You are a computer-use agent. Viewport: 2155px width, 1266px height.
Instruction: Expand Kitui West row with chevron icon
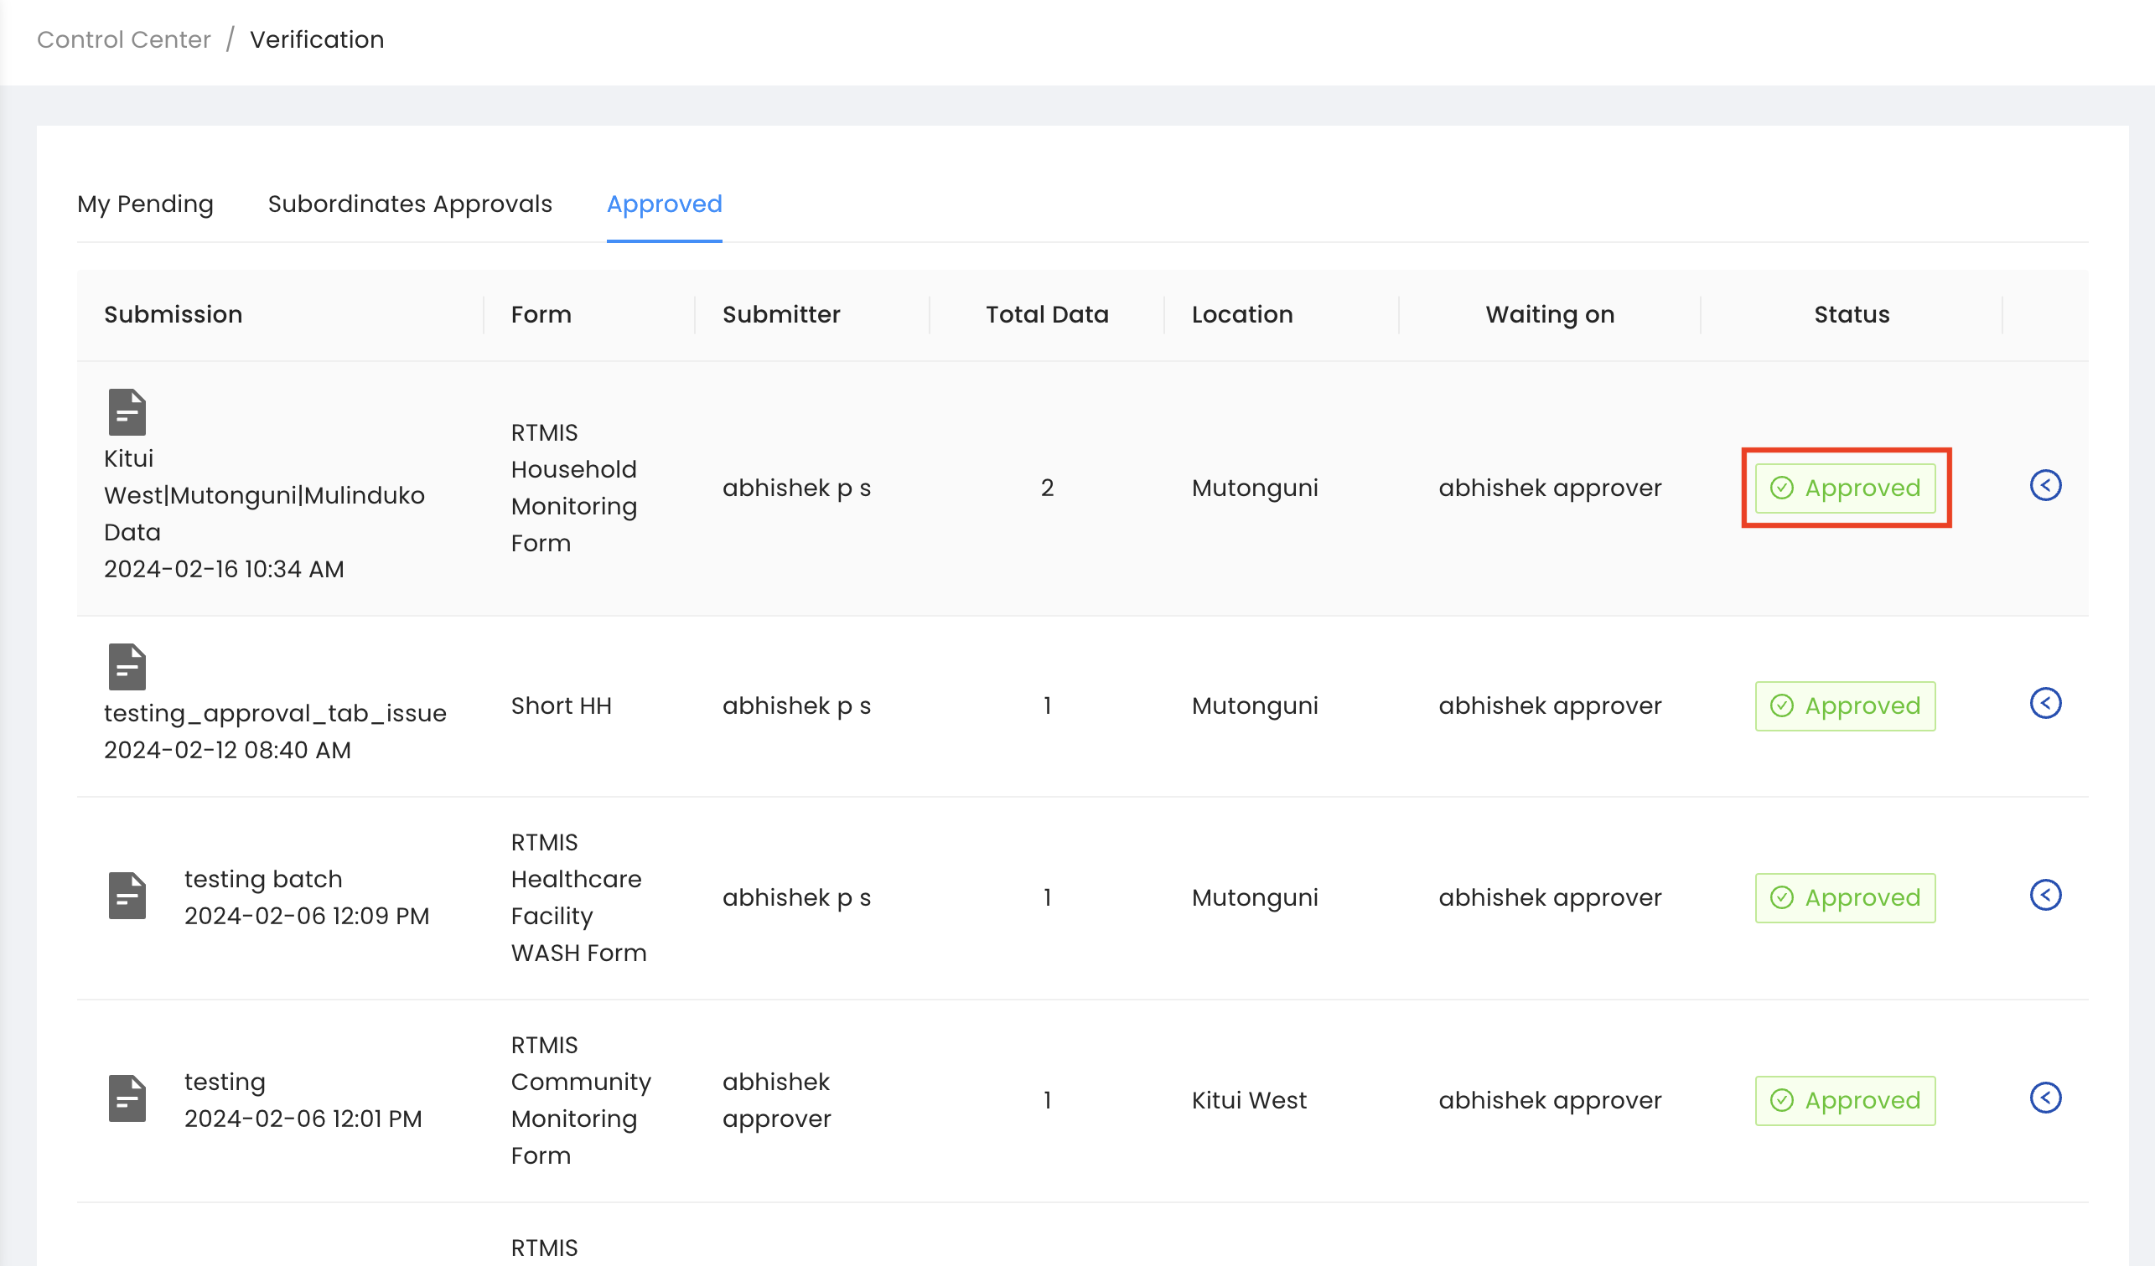point(2044,486)
